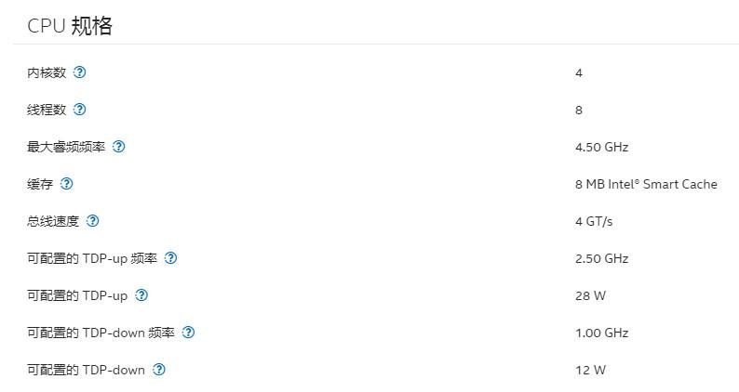Viewport: 739px width, 392px height.
Task: Click the help icon after 可配置的 TDP-up 频率
Action: [171, 258]
